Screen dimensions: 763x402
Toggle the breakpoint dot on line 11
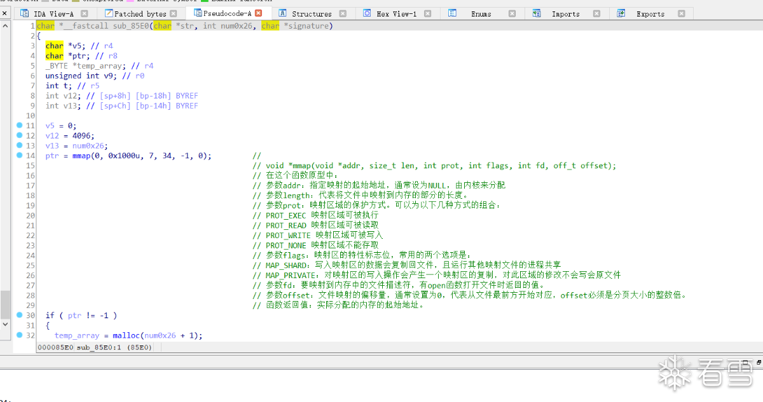20,126
